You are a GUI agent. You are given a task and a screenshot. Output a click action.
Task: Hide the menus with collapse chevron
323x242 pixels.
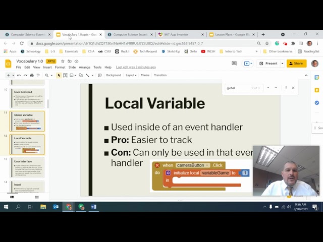306,75
